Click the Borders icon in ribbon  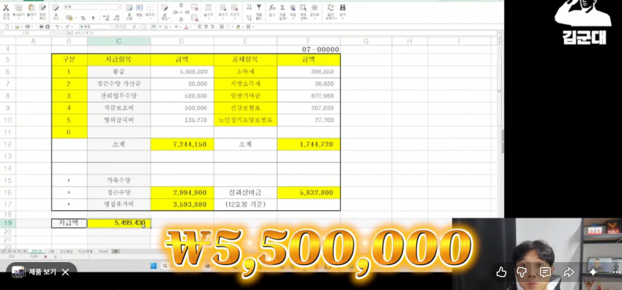(x=150, y=8)
